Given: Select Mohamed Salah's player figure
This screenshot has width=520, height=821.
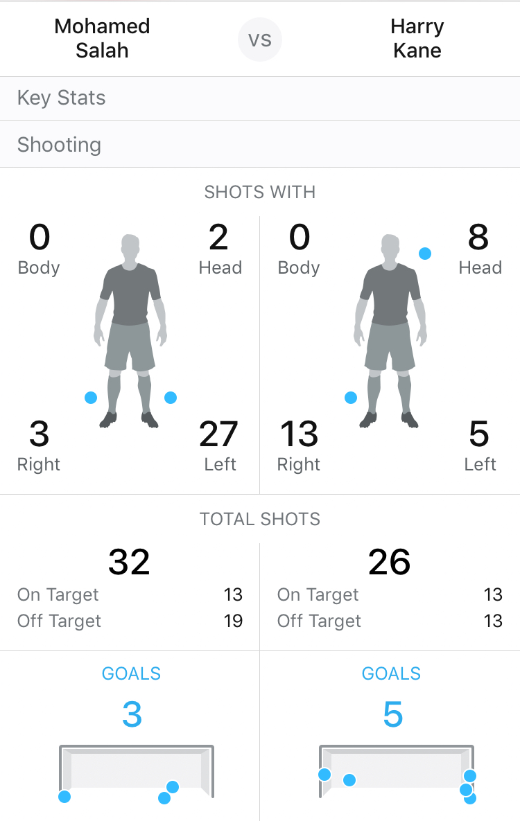Looking at the screenshot, I should (x=130, y=331).
